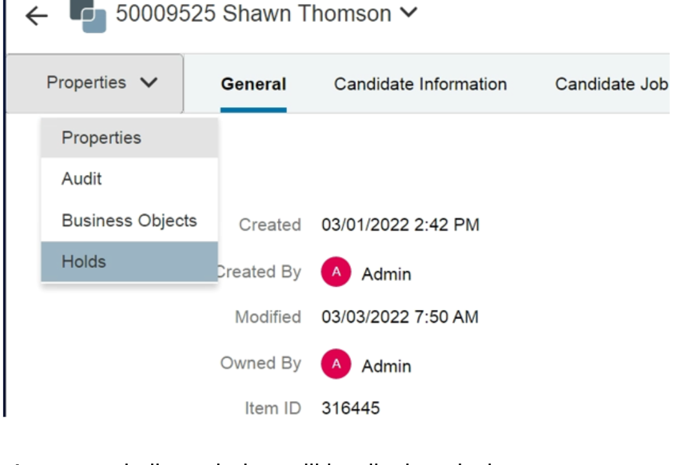Click the back arrow icon
Screen dimensions: 679x465
coord(36,17)
